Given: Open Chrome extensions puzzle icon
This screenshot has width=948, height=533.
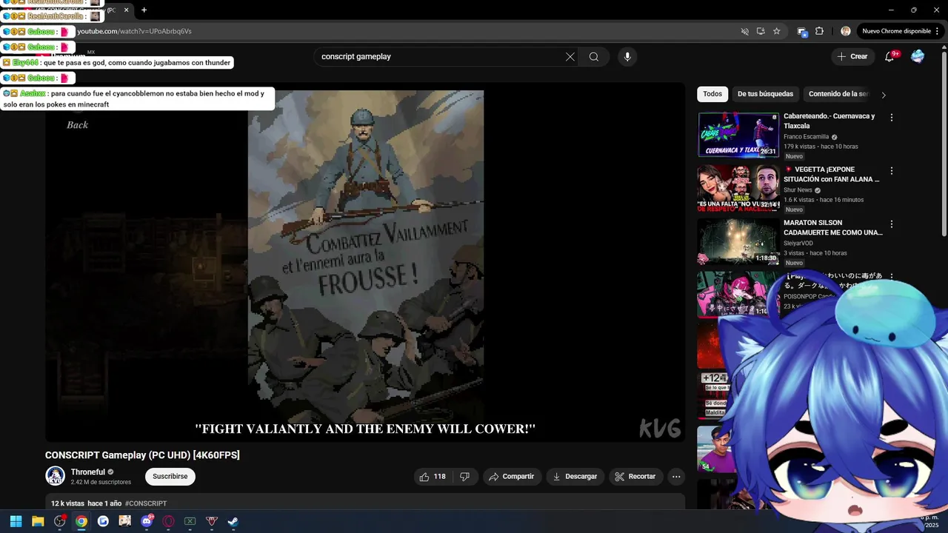Looking at the screenshot, I should [819, 31].
